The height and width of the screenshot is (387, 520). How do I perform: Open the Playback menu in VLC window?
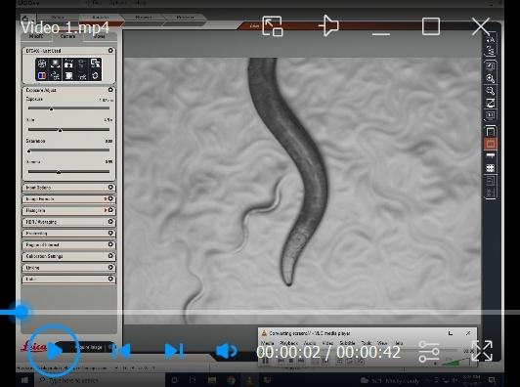[x=288, y=343]
